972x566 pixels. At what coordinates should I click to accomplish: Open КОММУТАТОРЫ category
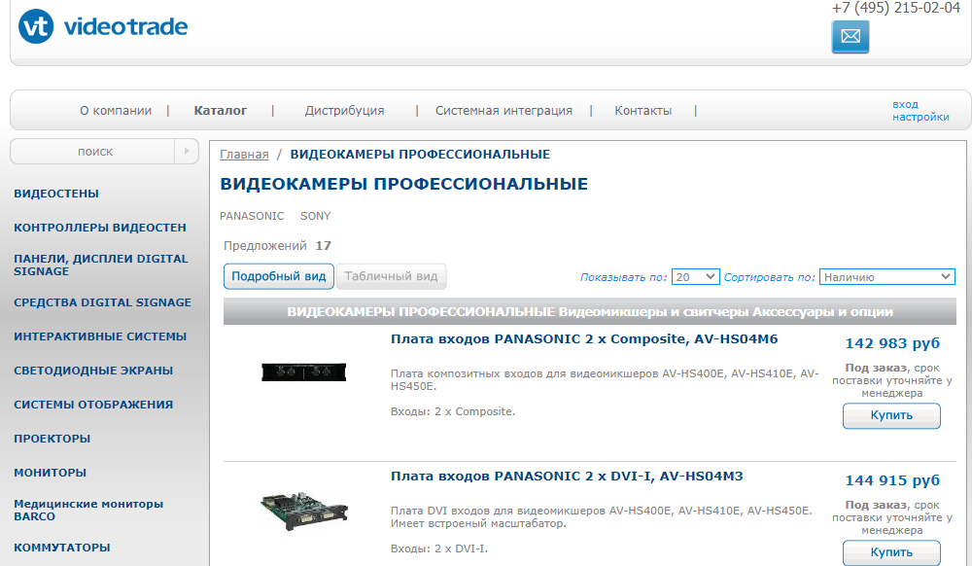click(62, 548)
